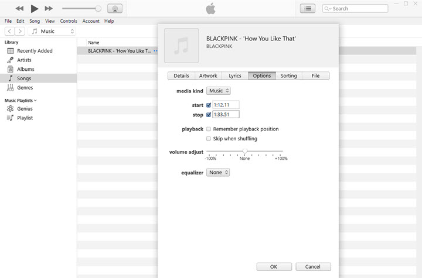Click the Apple logo in the header
The width and height of the screenshot is (422, 278).
(x=211, y=8)
